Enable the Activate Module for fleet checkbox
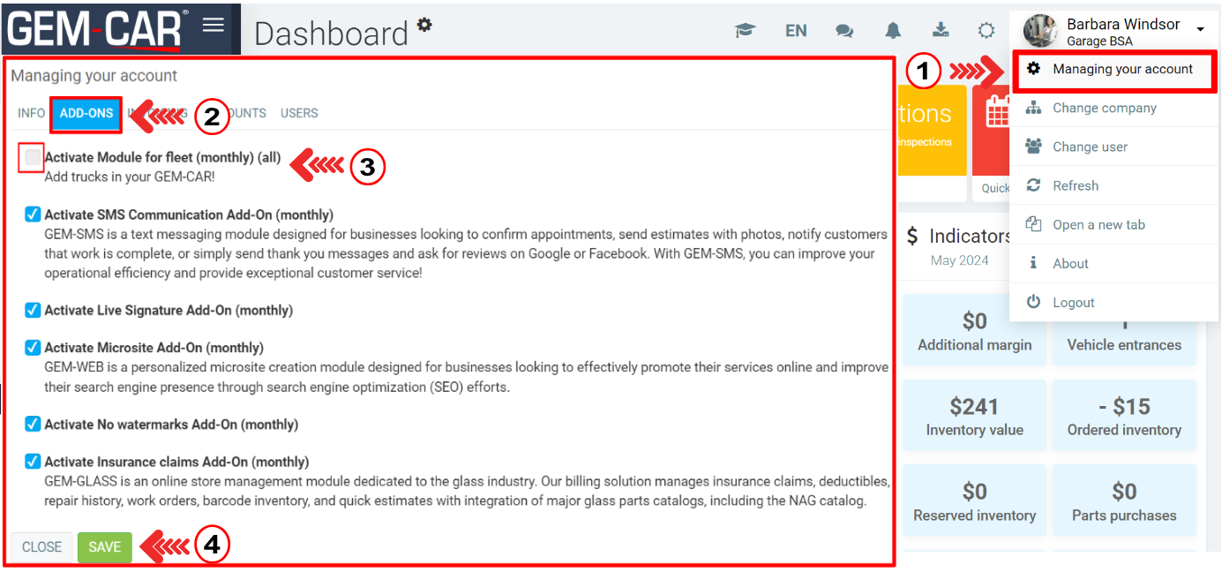Viewport: 1222px width, 572px height. 33,158
